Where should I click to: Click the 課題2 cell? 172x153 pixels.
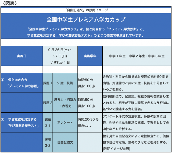pyautogui.click(x=48, y=103)
